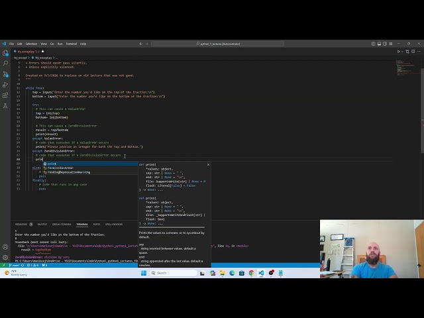
Task: Open the Source Control view
Action: pyautogui.click(x=5, y=74)
